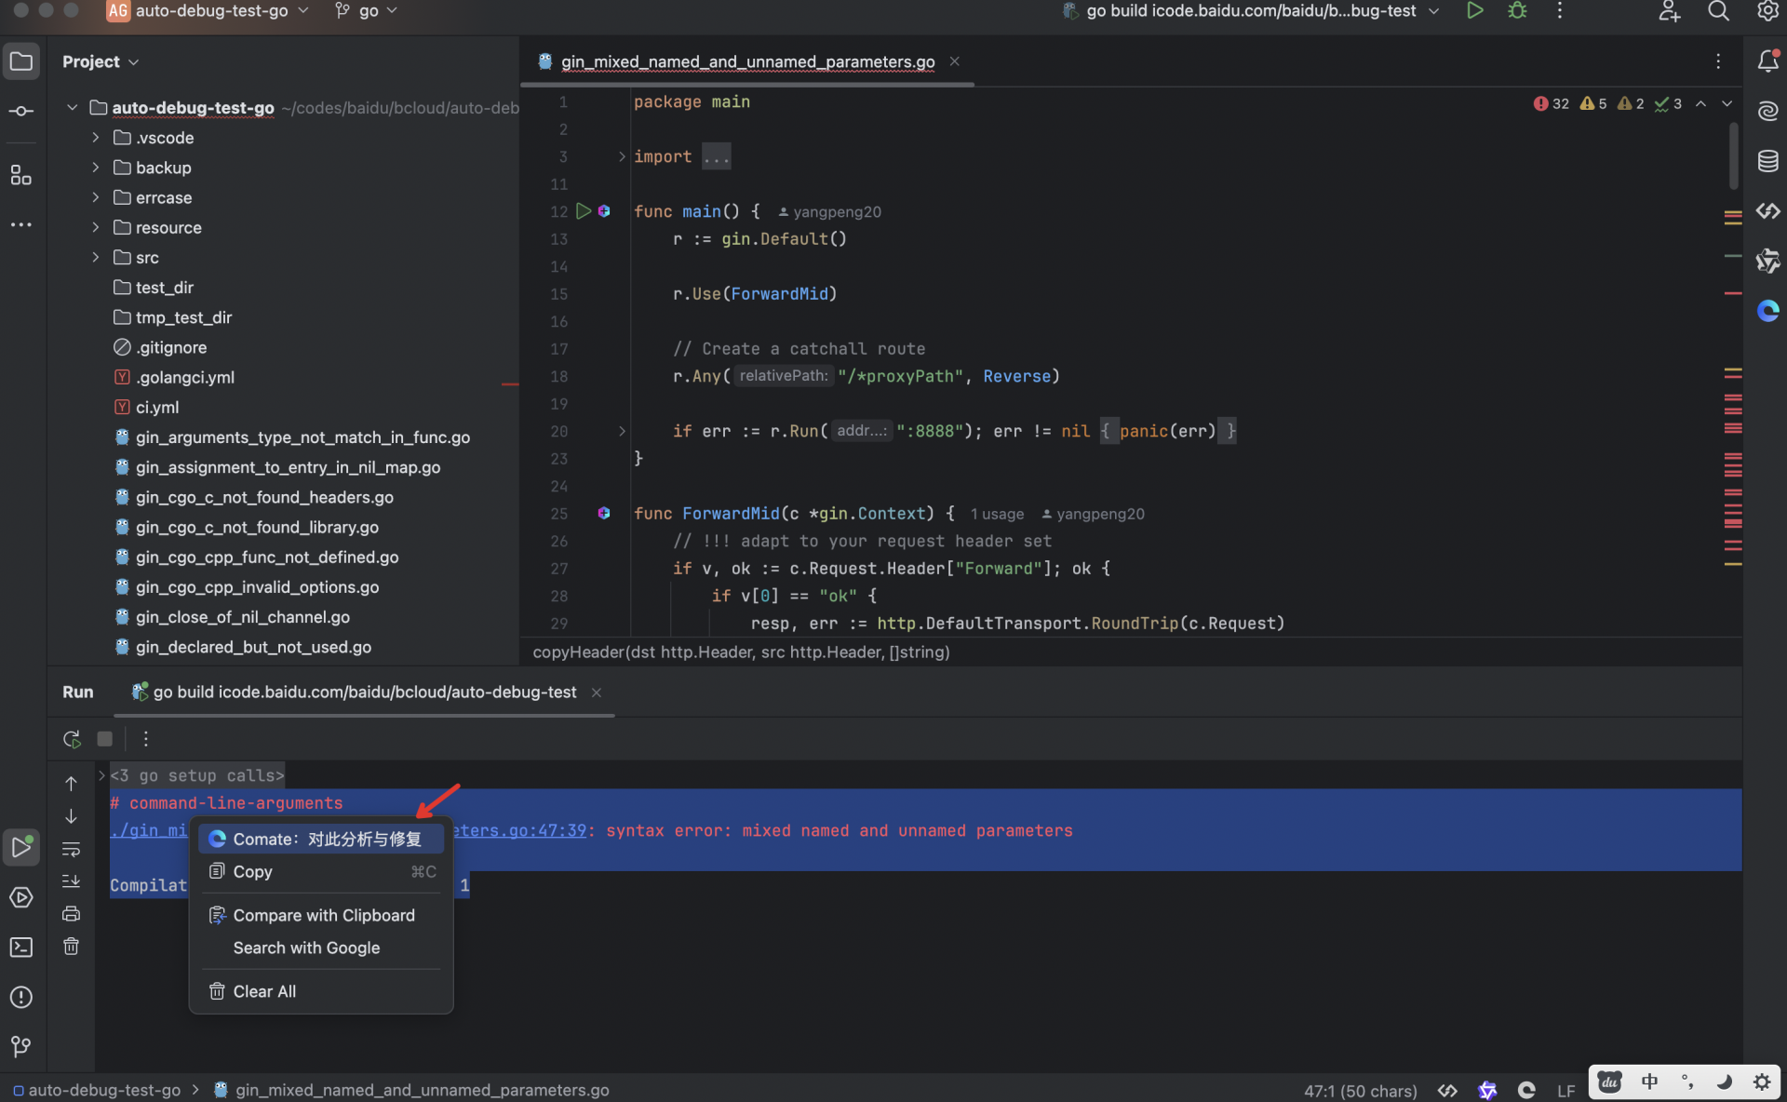This screenshot has width=1787, height=1102.
Task: Click the green Run button in top toolbar
Action: pyautogui.click(x=1474, y=11)
